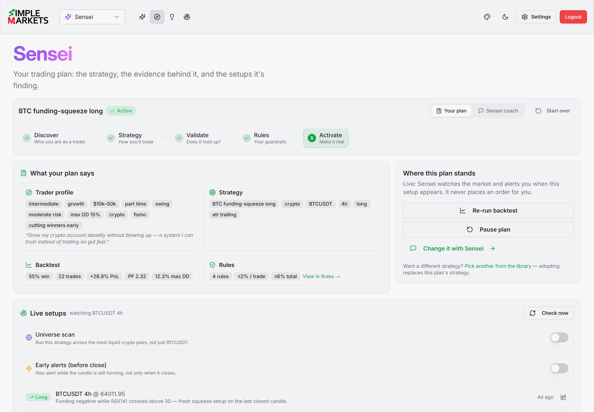Switch to the Your plan tab
The width and height of the screenshot is (594, 412).
pos(451,111)
